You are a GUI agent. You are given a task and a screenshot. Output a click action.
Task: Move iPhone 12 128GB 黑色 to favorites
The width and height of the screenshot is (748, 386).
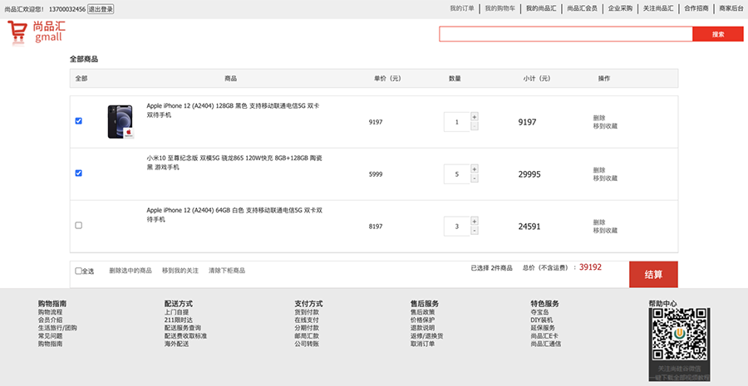click(x=605, y=126)
